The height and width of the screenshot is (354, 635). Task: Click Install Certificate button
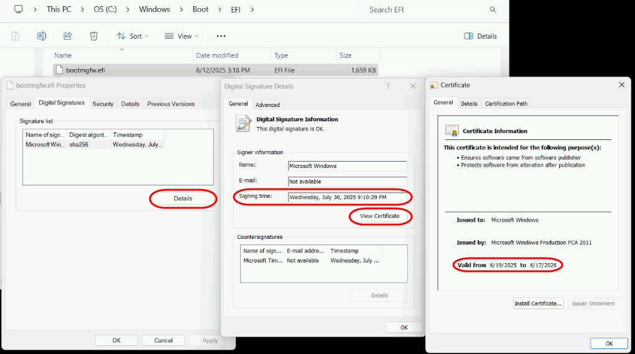[x=538, y=304]
